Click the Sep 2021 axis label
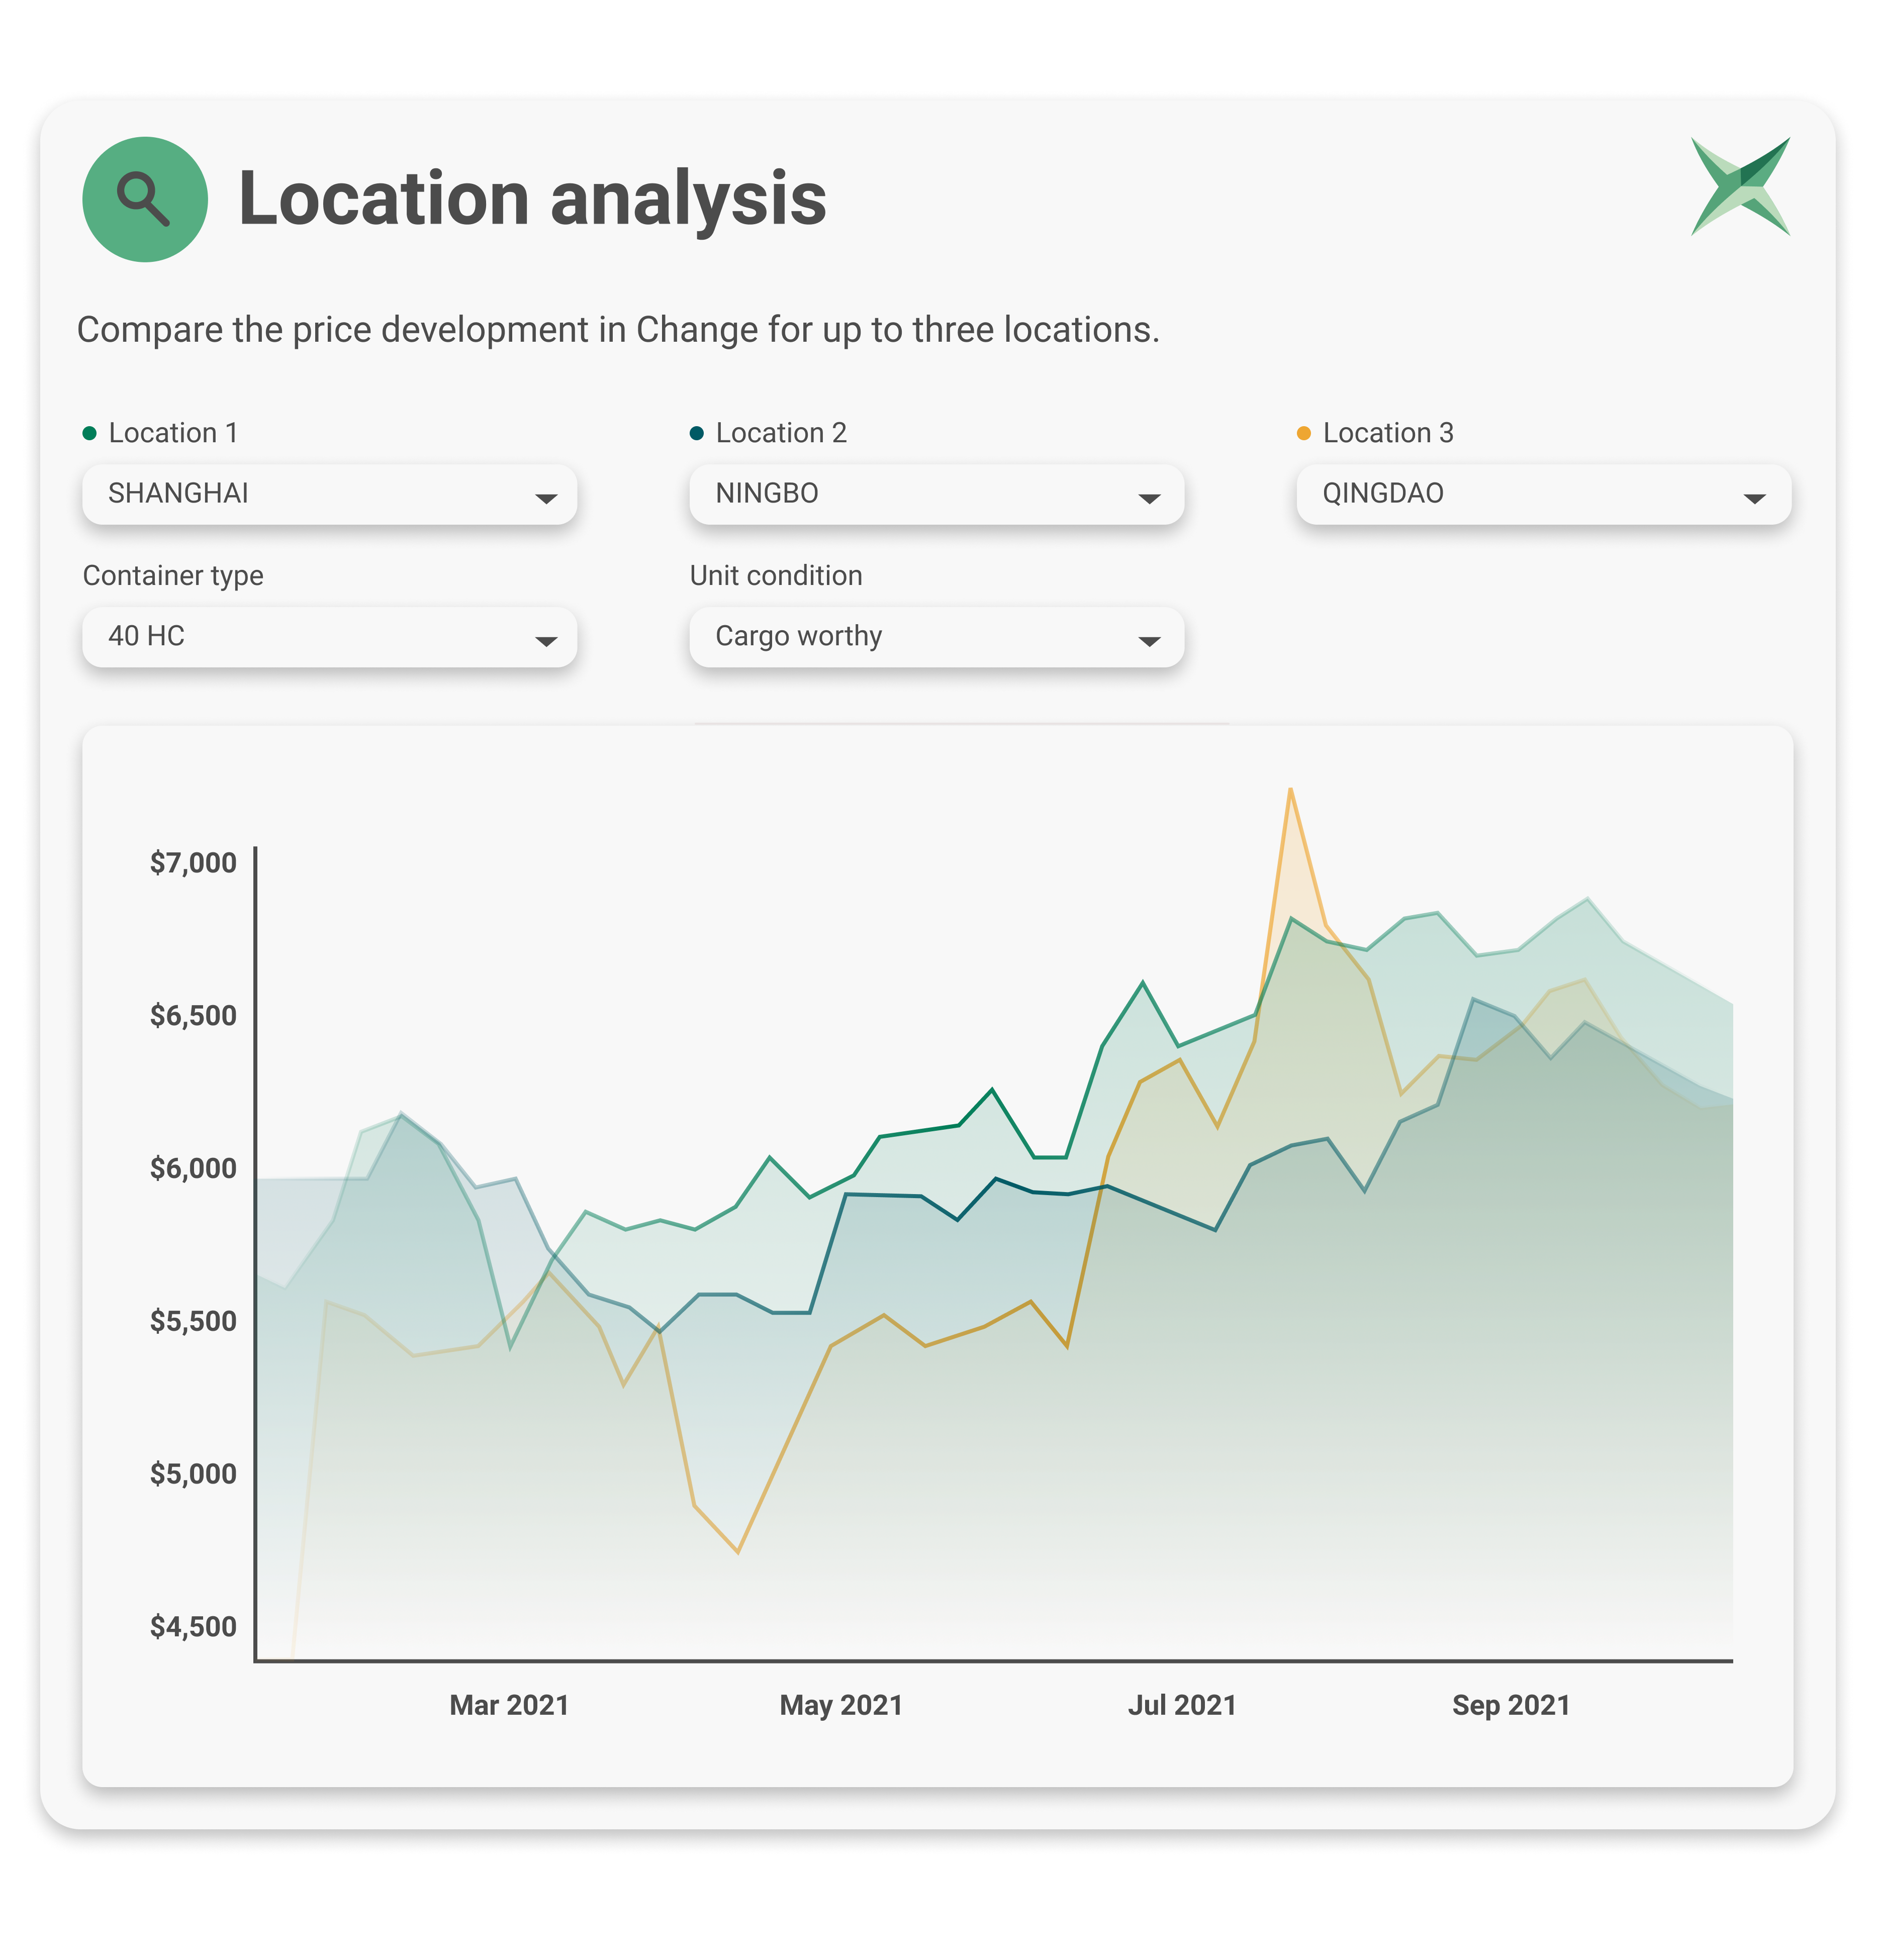 coord(1511,1705)
